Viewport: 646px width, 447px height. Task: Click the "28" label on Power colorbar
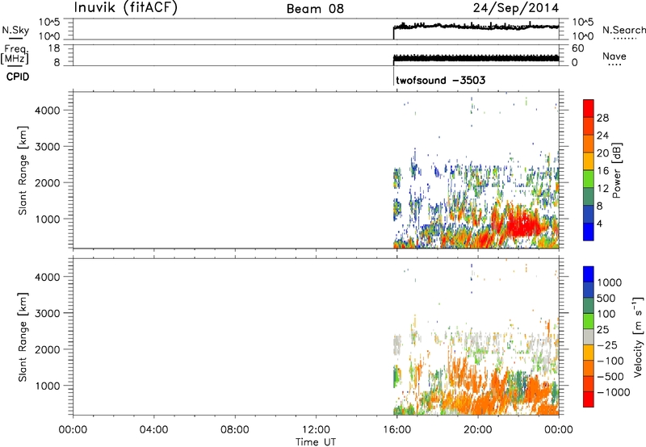tap(602, 118)
